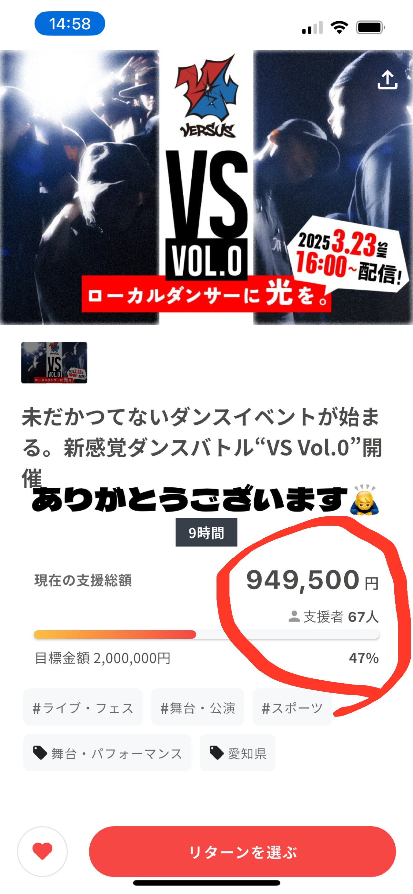The image size is (413, 894).
Task: Select the 舞台・パフォーマンス category tag
Action: 107,753
